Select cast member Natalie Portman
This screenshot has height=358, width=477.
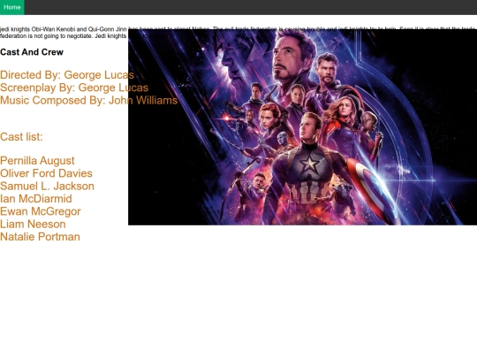pyautogui.click(x=40, y=237)
